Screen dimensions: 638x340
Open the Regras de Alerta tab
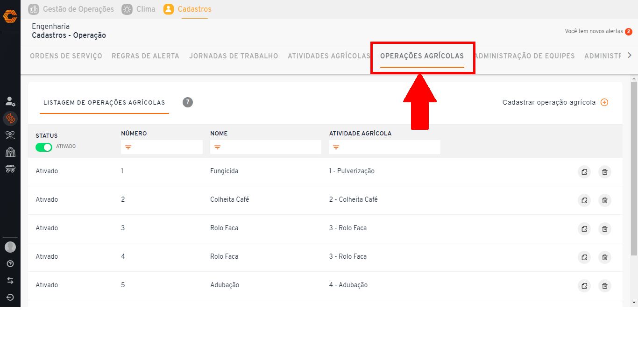[145, 56]
